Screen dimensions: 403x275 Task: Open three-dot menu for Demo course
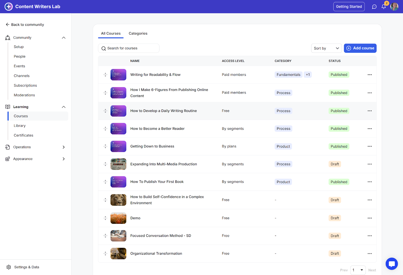(x=370, y=218)
